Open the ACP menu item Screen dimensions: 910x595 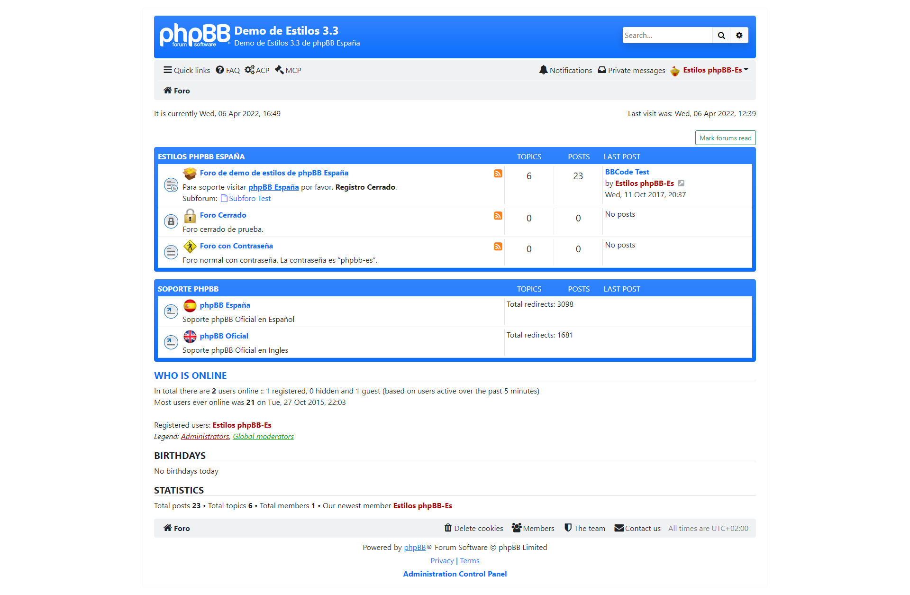click(x=257, y=70)
